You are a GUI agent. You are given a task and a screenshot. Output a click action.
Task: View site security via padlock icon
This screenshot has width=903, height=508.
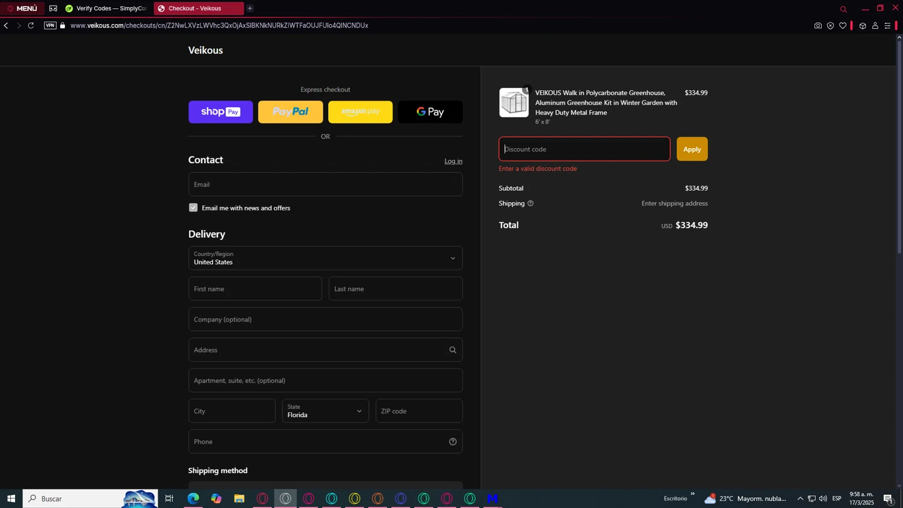pyautogui.click(x=63, y=25)
